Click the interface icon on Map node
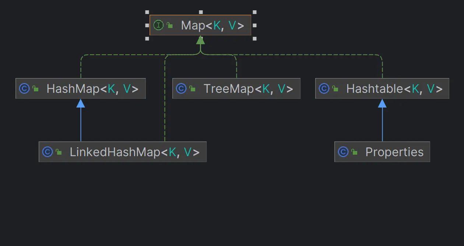This screenshot has width=464, height=246. (x=158, y=25)
